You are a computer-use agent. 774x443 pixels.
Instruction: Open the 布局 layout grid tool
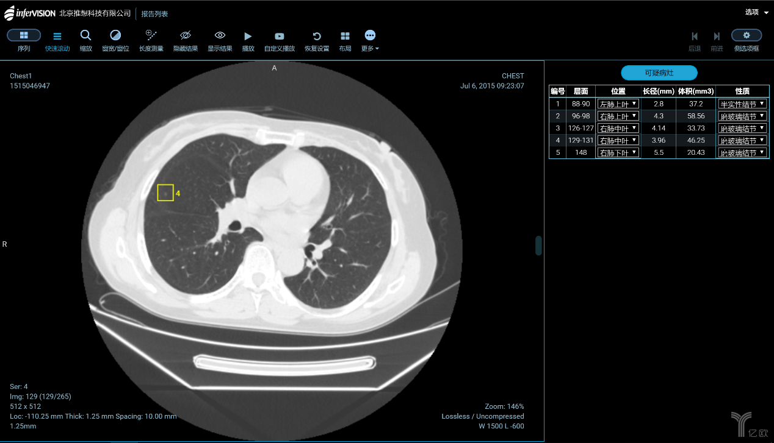point(345,37)
